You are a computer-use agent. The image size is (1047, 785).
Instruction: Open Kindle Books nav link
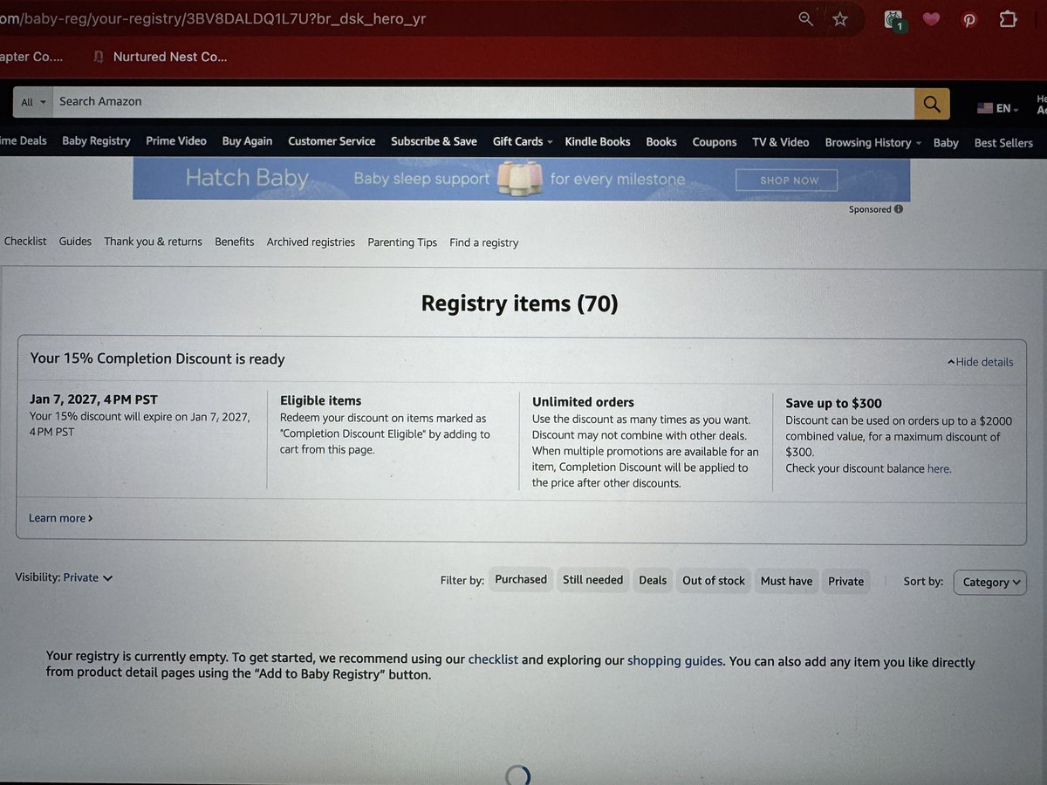[598, 141]
